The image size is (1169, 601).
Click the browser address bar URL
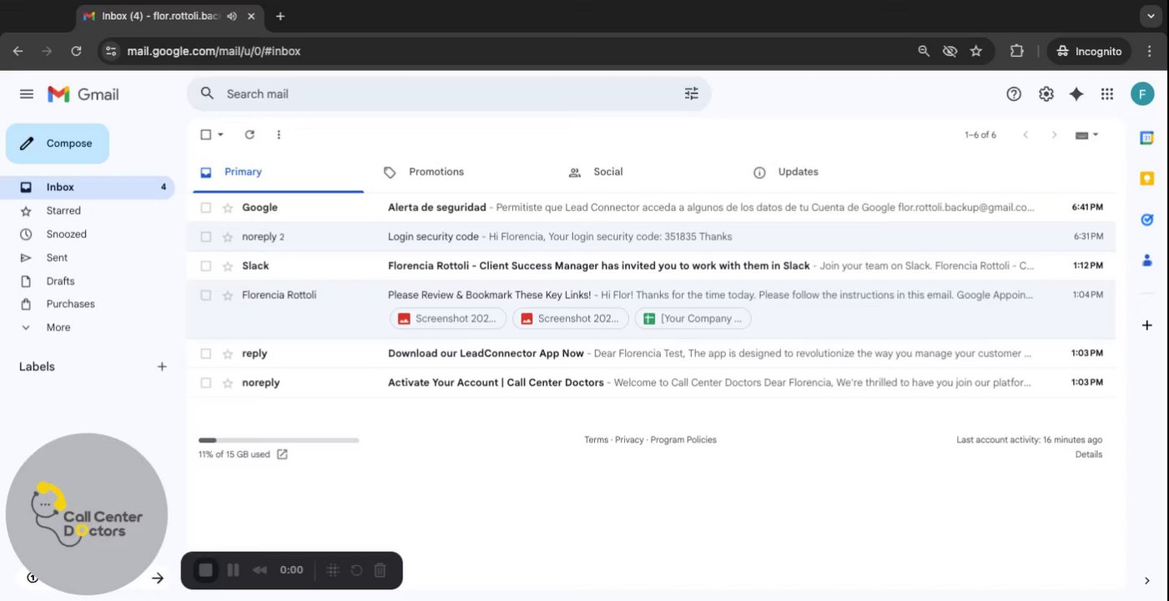[x=214, y=51]
